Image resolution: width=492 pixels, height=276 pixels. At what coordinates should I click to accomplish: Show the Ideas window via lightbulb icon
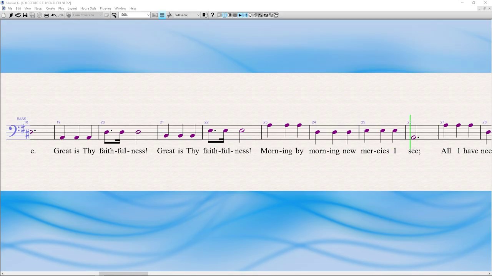tap(250, 15)
